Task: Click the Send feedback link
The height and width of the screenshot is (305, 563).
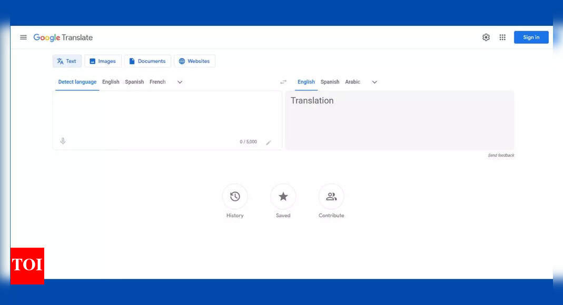Action: pos(501,156)
